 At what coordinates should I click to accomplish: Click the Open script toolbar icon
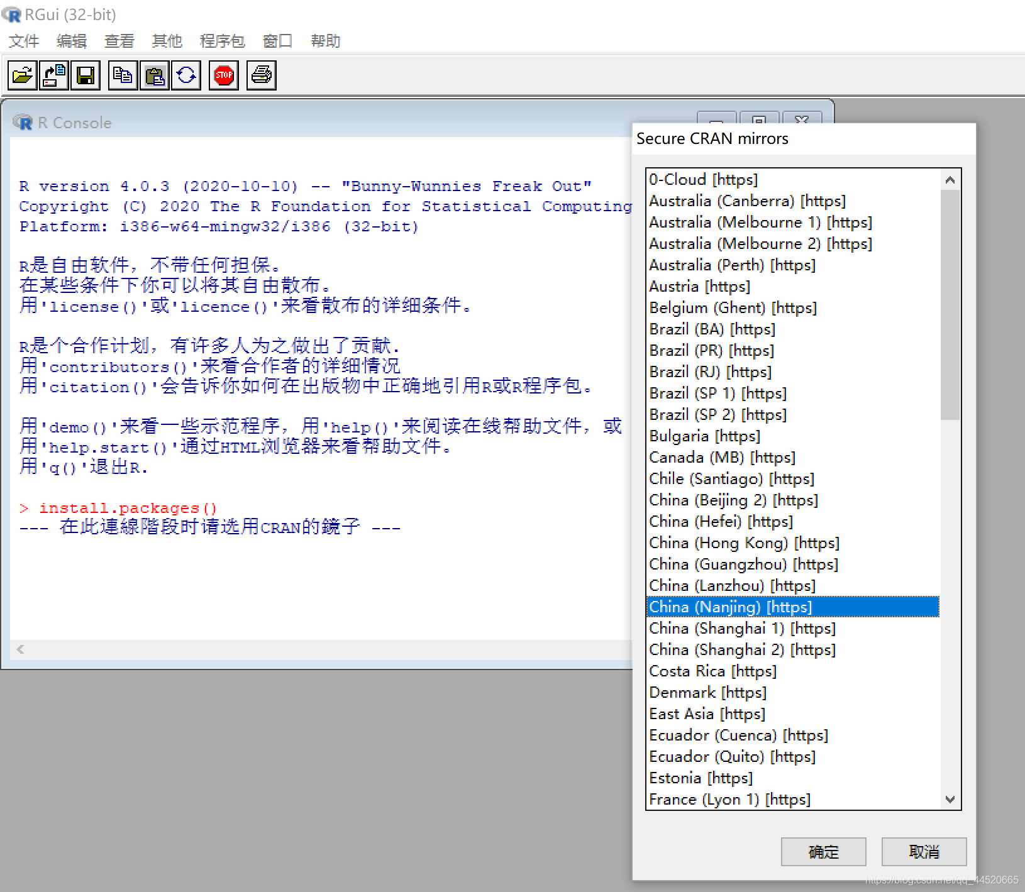[x=22, y=75]
